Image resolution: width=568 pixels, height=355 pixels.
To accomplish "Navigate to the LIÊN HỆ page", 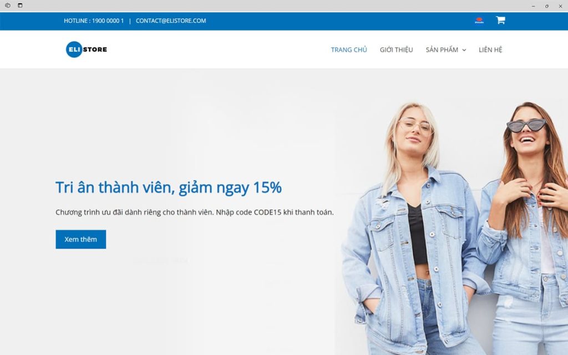I will click(490, 49).
